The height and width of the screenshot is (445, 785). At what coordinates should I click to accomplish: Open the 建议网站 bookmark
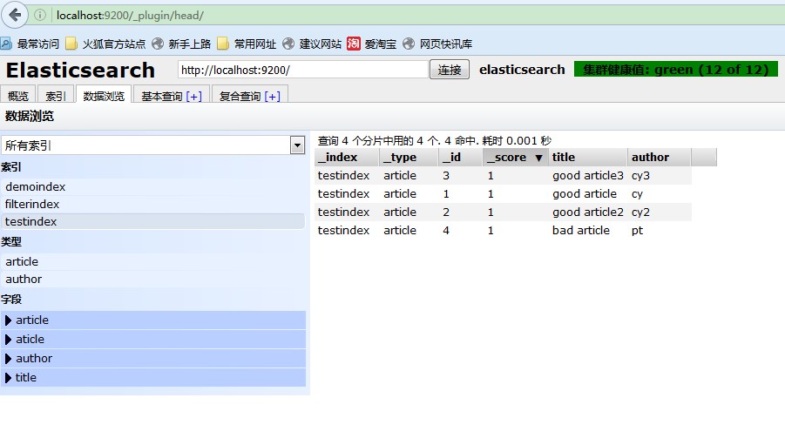pos(312,44)
